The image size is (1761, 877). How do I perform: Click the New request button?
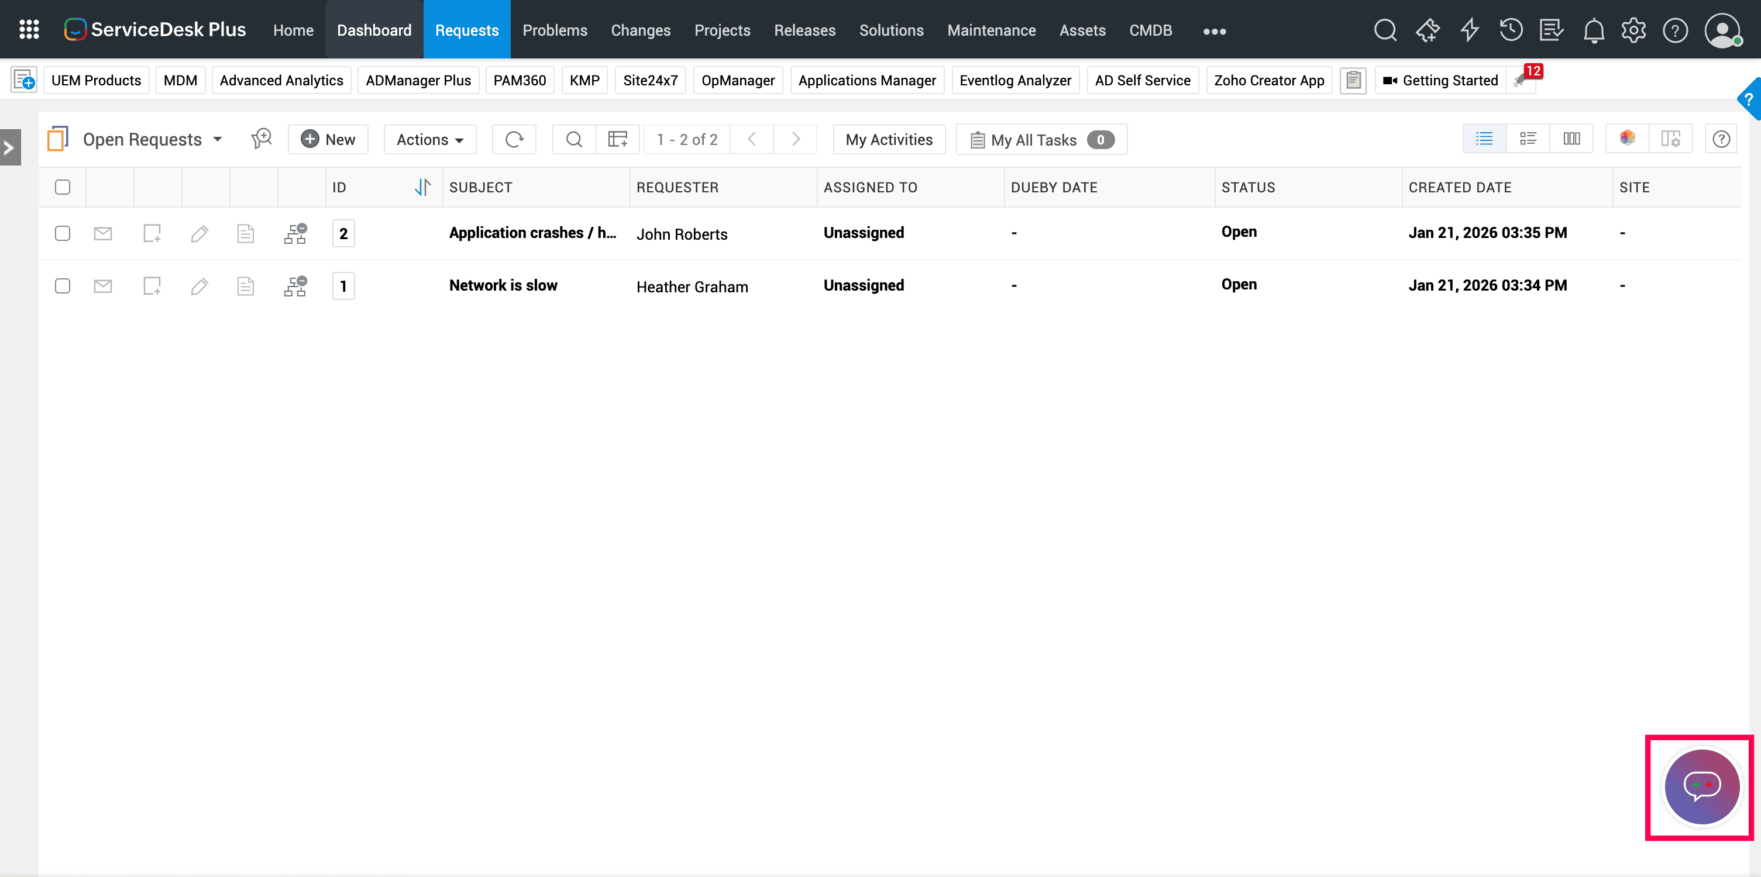tap(328, 139)
